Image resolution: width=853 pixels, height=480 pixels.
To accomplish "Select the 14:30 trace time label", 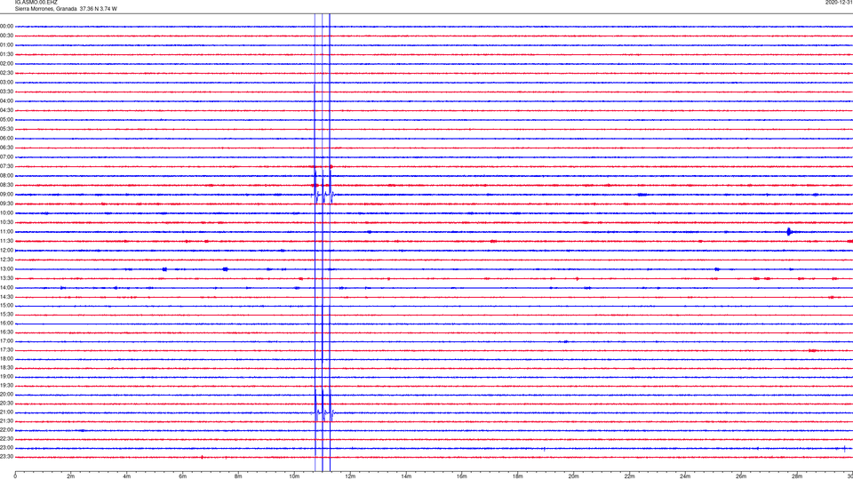I will [x=6, y=297].
